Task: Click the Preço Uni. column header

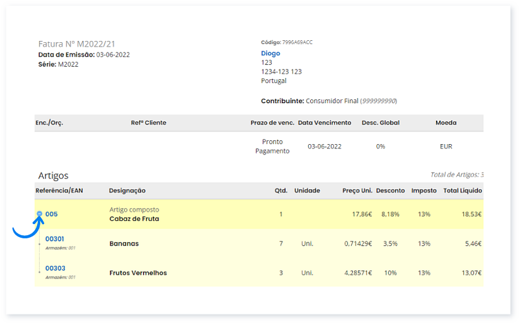Action: 357,191
